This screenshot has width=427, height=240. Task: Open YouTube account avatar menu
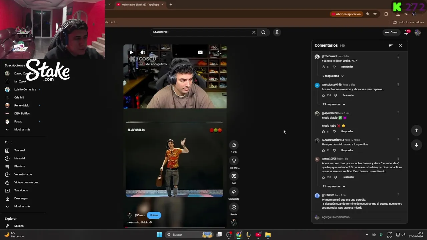pyautogui.click(x=418, y=32)
